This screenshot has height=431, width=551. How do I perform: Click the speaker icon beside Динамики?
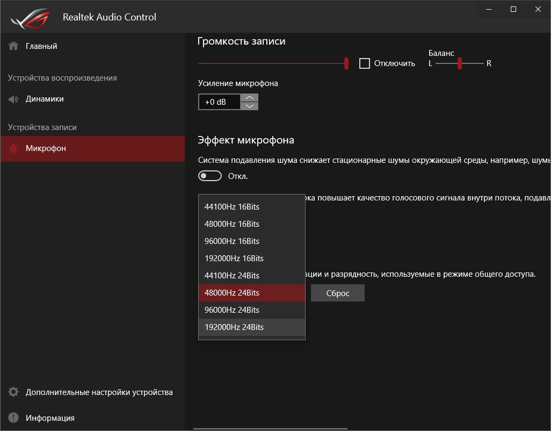pos(12,99)
